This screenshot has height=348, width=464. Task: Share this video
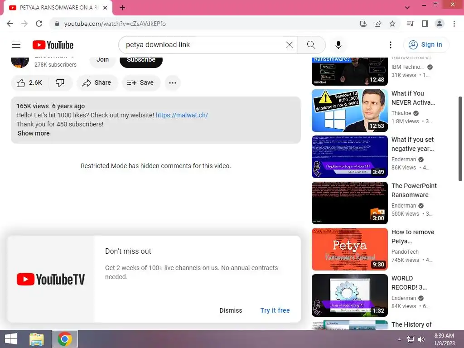pyautogui.click(x=97, y=83)
